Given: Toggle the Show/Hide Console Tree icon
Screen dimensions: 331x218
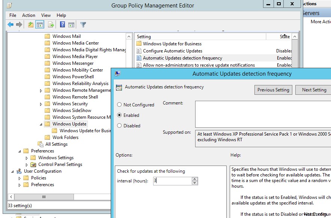Looking at the screenshot, I should pos(39,24).
